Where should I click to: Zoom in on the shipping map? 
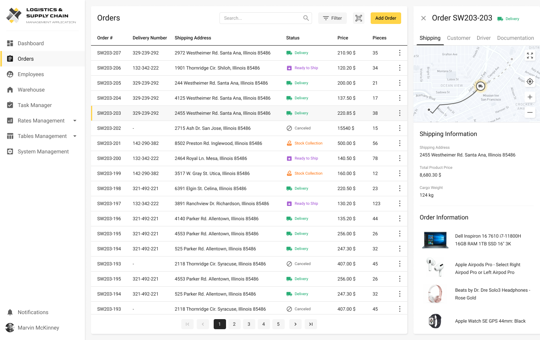[530, 97]
